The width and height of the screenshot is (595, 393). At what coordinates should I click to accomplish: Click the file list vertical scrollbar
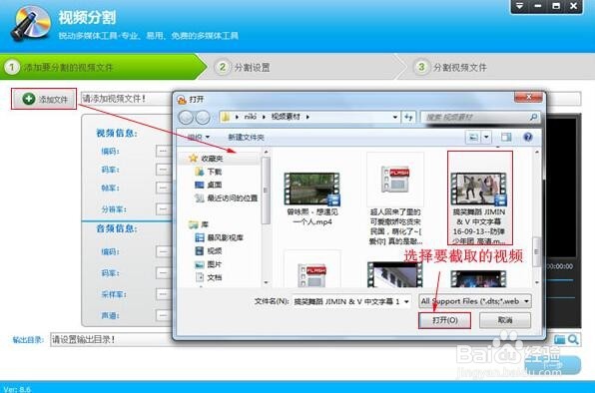click(536, 251)
